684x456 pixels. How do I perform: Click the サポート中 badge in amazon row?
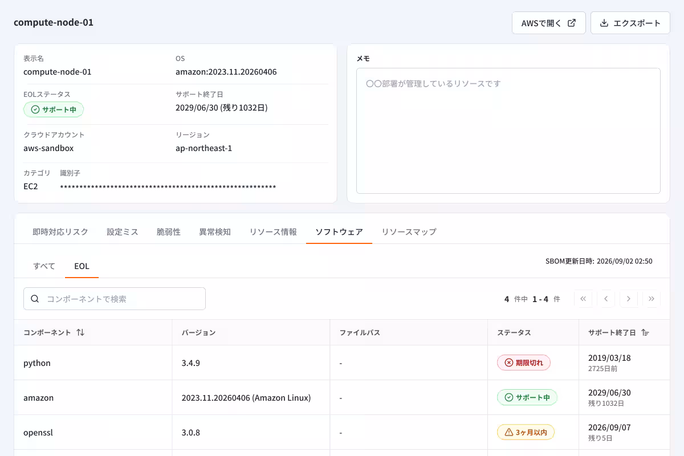coord(527,397)
